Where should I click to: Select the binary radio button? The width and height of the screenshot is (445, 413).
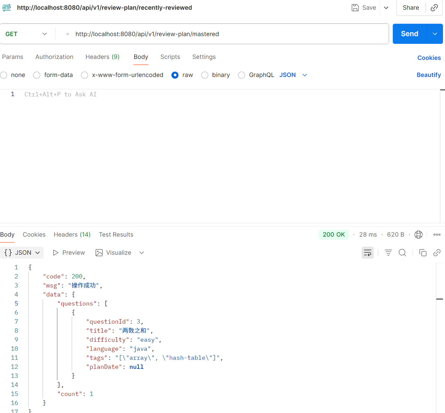[205, 75]
